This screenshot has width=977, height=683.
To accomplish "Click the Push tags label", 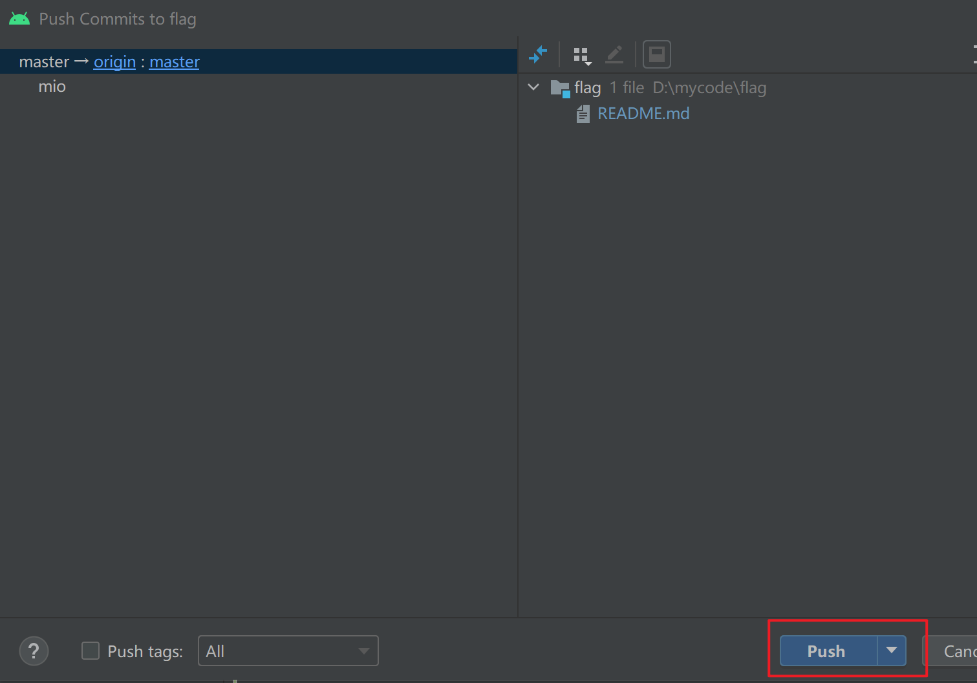I will [x=145, y=651].
